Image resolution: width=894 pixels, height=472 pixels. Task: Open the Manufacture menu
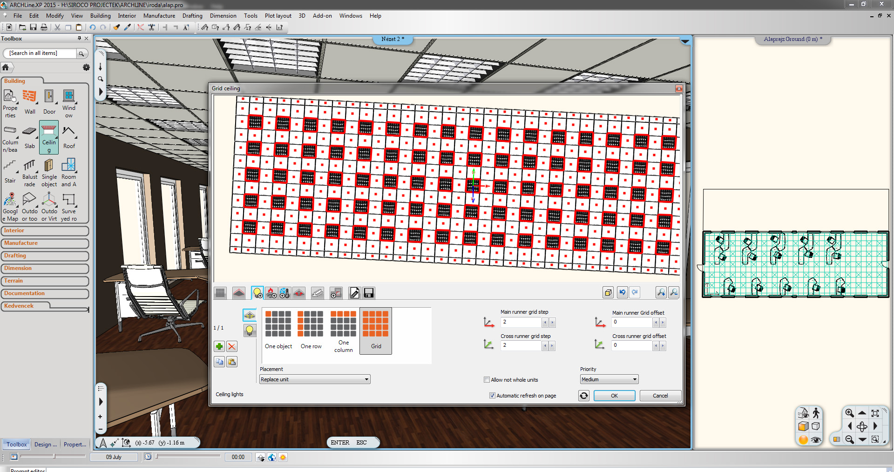[x=159, y=16]
